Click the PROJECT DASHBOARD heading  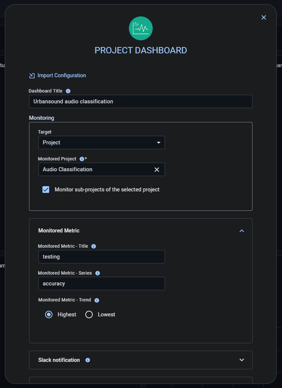141,50
